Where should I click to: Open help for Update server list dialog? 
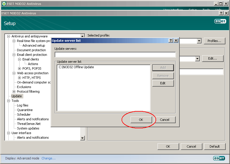click(170, 41)
